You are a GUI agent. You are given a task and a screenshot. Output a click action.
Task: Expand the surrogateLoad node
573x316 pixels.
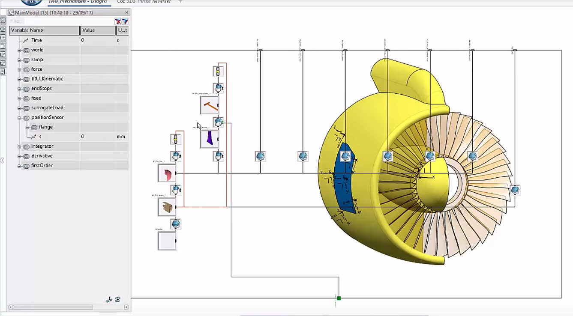point(19,108)
